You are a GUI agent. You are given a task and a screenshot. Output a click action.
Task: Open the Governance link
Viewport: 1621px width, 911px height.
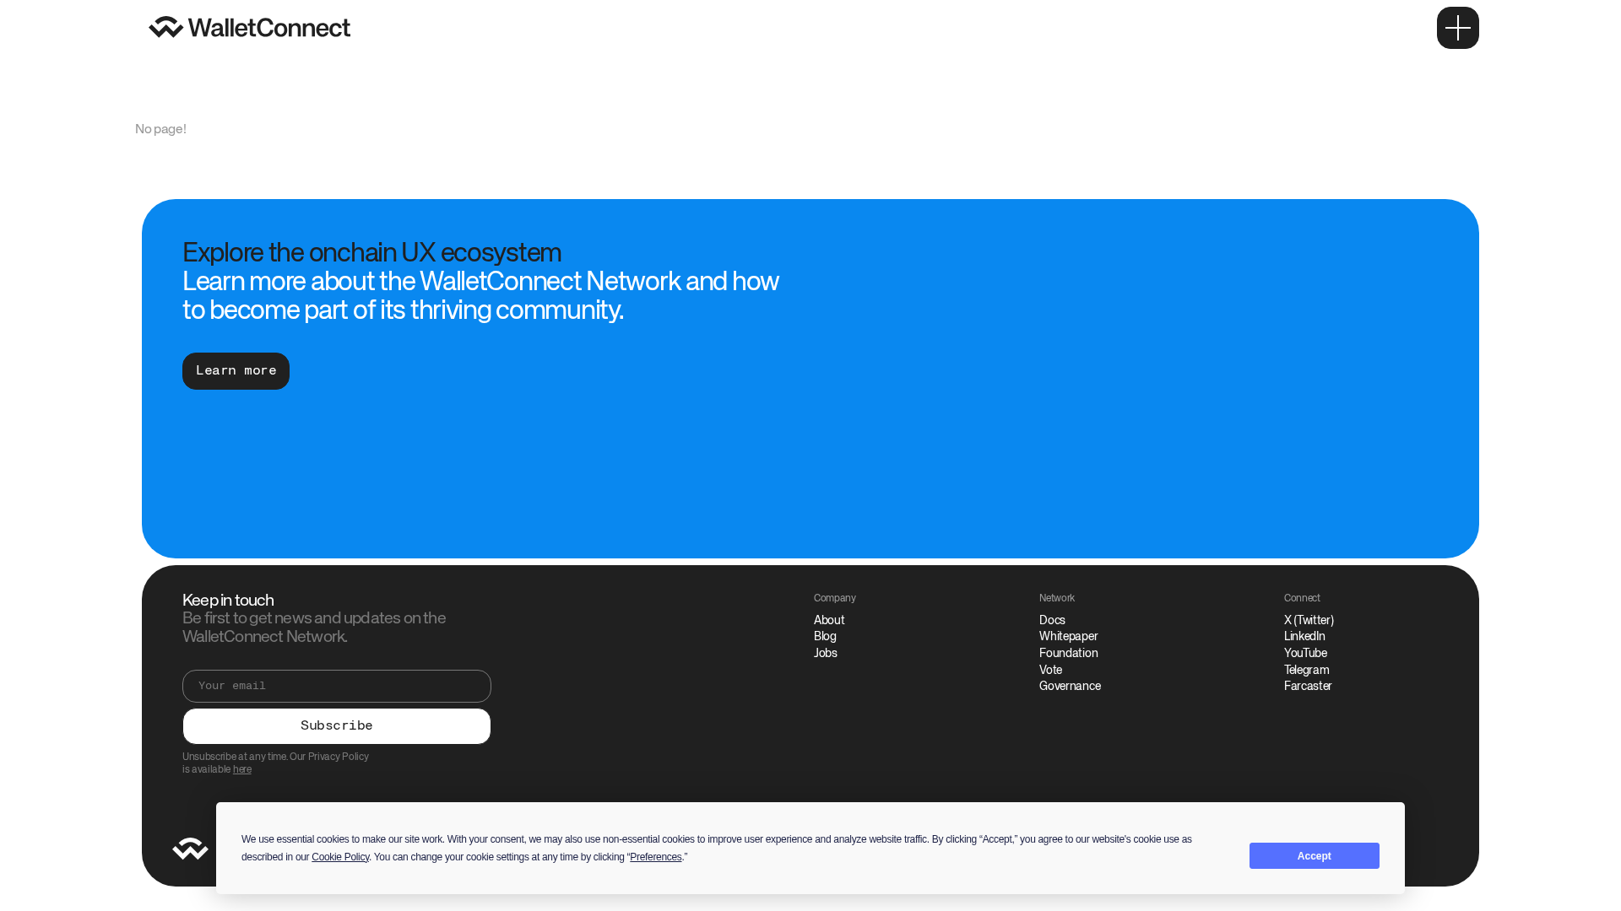[x=1070, y=686]
